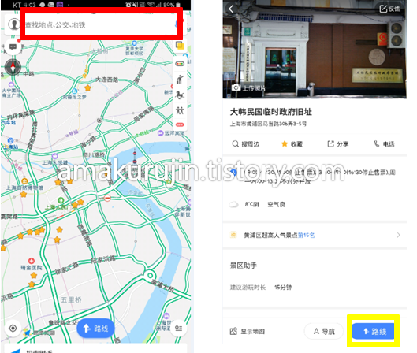
Task: Tap the 五里桥 area label on map
Action: coord(71,300)
